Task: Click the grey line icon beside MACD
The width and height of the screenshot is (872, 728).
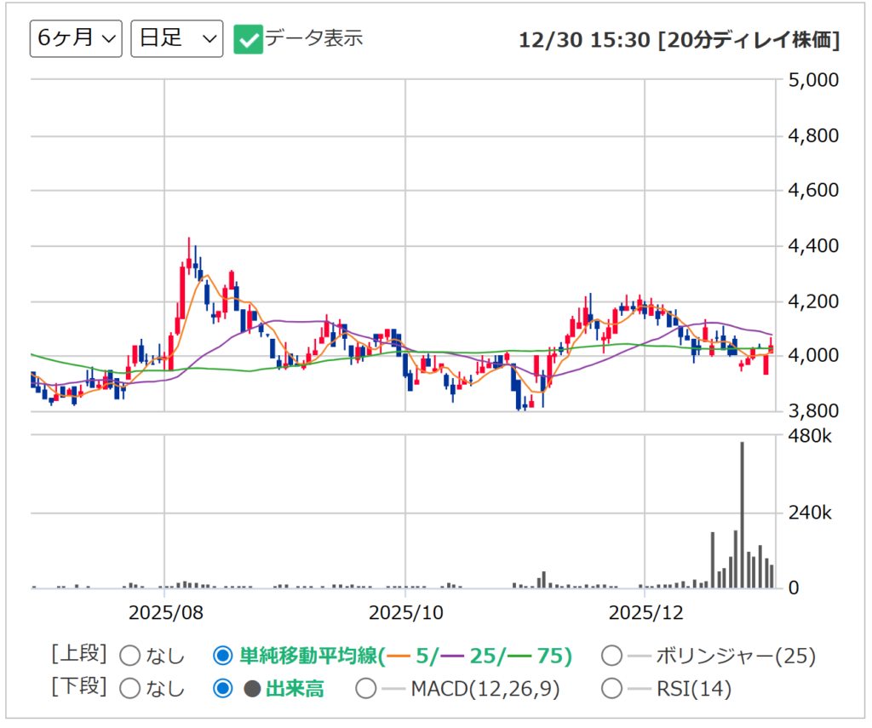Action: [393, 690]
